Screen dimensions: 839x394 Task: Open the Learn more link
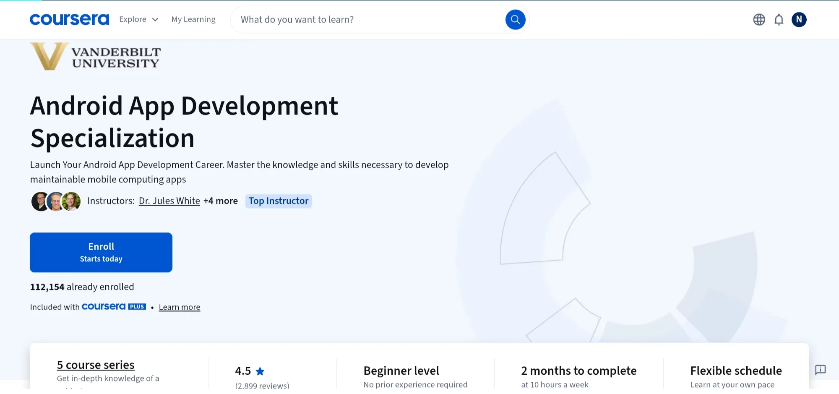pos(180,307)
